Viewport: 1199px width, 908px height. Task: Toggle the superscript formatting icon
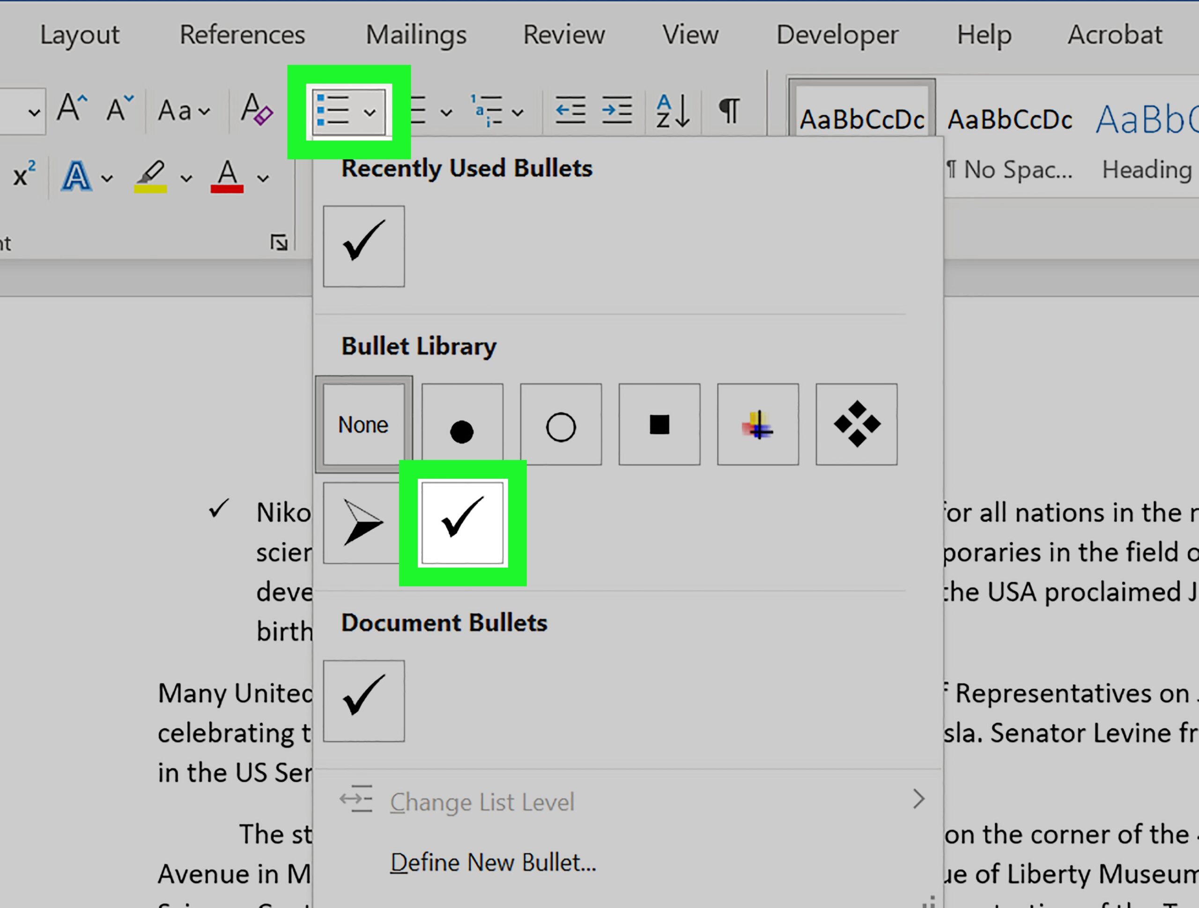[23, 175]
